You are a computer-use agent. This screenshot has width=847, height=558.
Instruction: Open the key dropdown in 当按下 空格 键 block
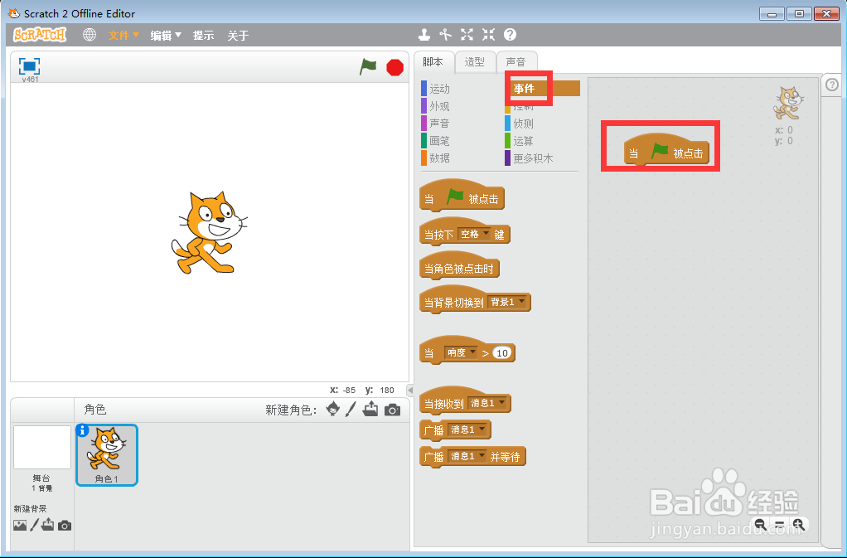tap(484, 233)
